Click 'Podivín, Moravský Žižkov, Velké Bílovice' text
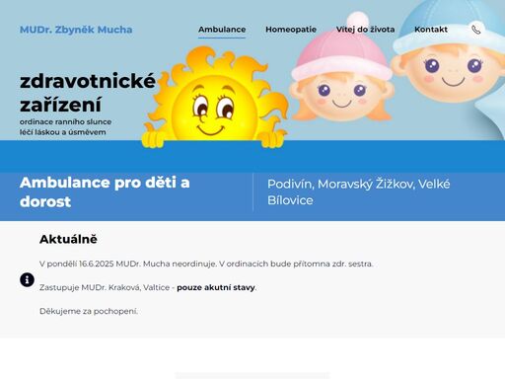Viewport: 505px width, 379px height. 358,191
